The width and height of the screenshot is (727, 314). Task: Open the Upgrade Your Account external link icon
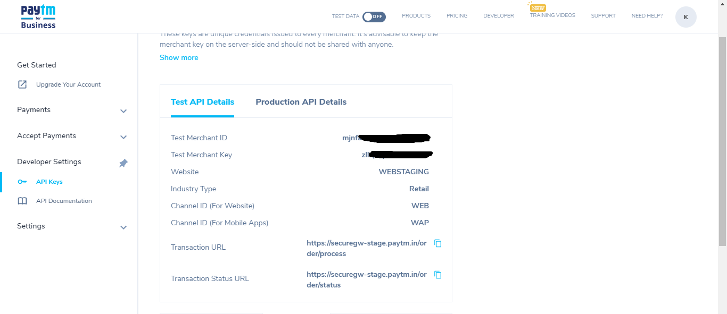22,84
